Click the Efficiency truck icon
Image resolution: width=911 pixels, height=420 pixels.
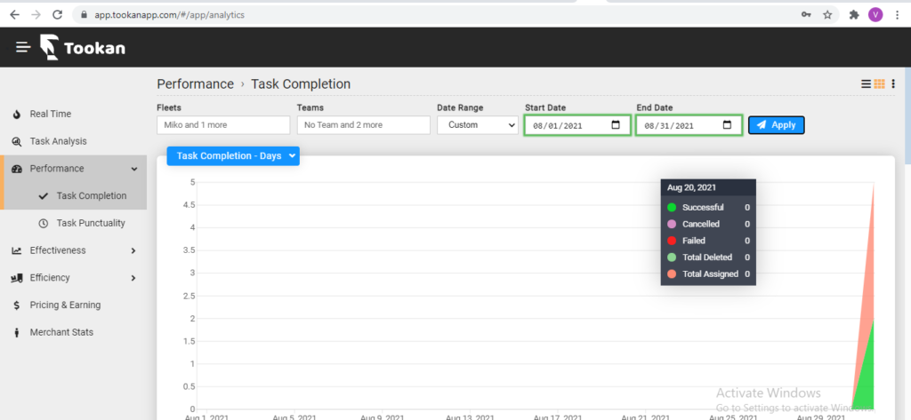click(x=17, y=278)
